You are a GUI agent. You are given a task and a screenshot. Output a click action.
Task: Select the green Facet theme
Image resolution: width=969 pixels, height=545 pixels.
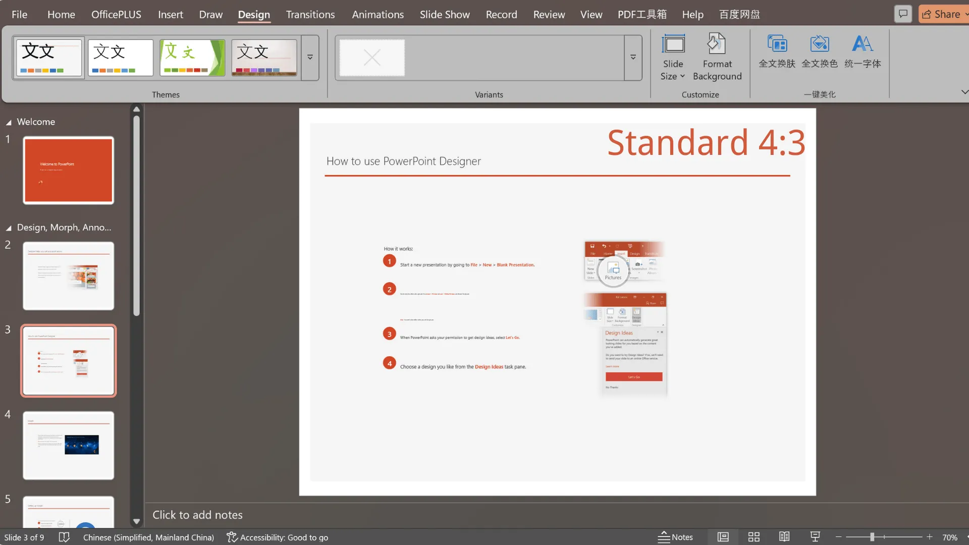click(x=192, y=58)
